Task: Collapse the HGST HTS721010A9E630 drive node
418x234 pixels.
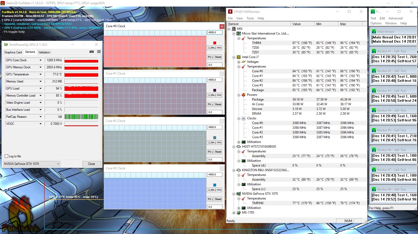Action: pos(234,147)
